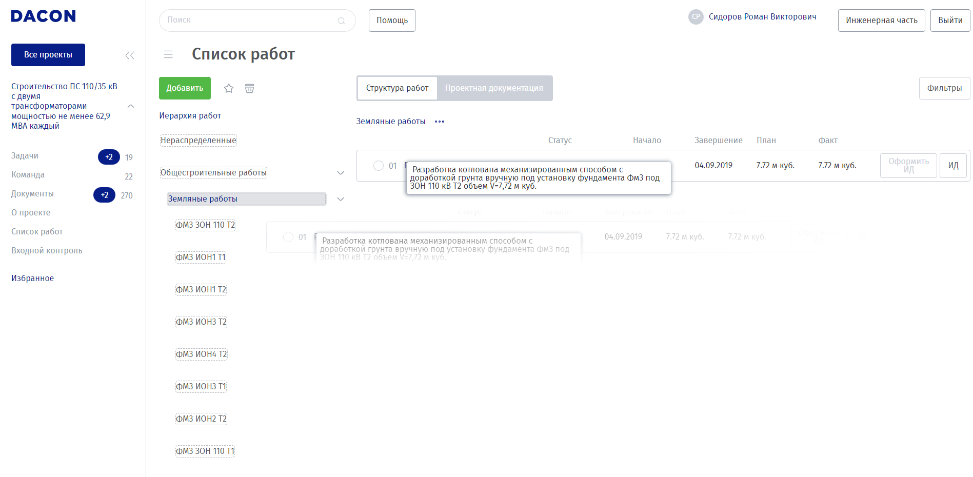
Task: Switch to Структура работ tab
Action: pos(397,88)
